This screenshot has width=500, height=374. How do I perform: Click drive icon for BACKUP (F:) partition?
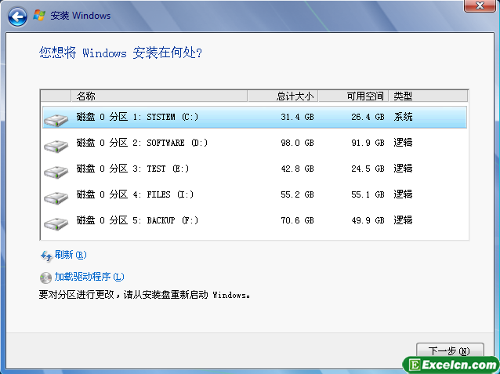tap(56, 223)
